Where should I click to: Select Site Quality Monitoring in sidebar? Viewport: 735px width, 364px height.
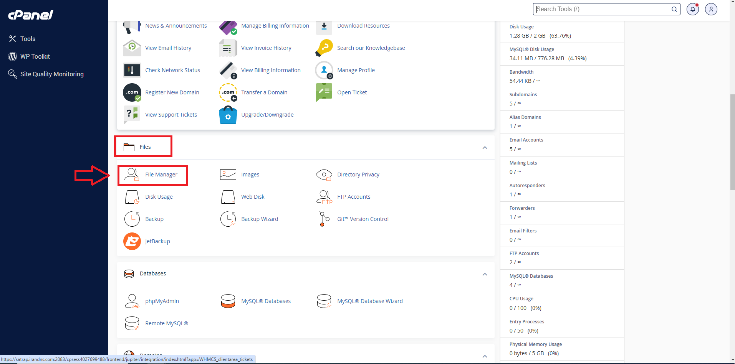click(x=52, y=74)
